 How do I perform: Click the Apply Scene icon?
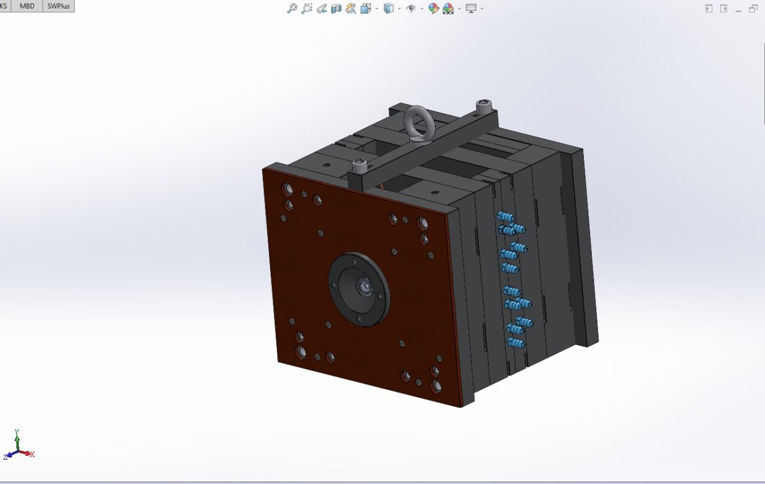[448, 8]
